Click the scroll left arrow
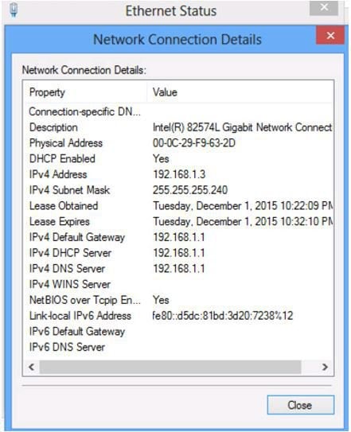The image size is (351, 432). (x=31, y=367)
